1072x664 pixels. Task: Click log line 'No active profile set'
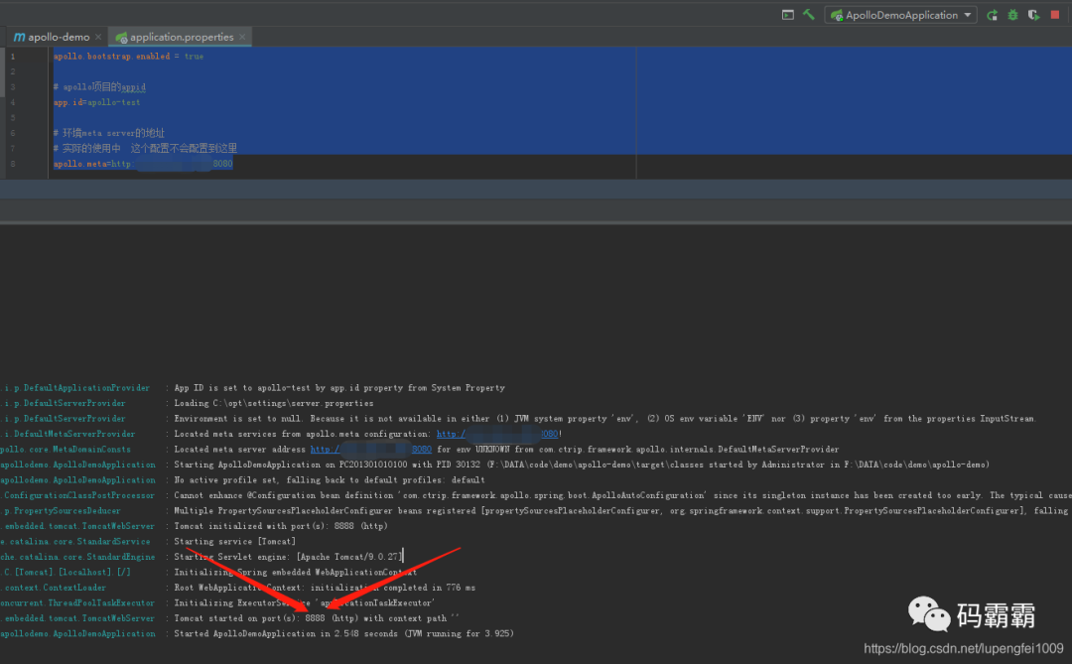330,480
